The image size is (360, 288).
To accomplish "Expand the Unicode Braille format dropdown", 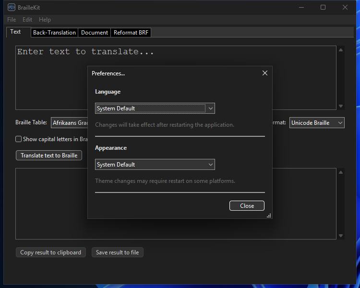I will click(x=317, y=123).
